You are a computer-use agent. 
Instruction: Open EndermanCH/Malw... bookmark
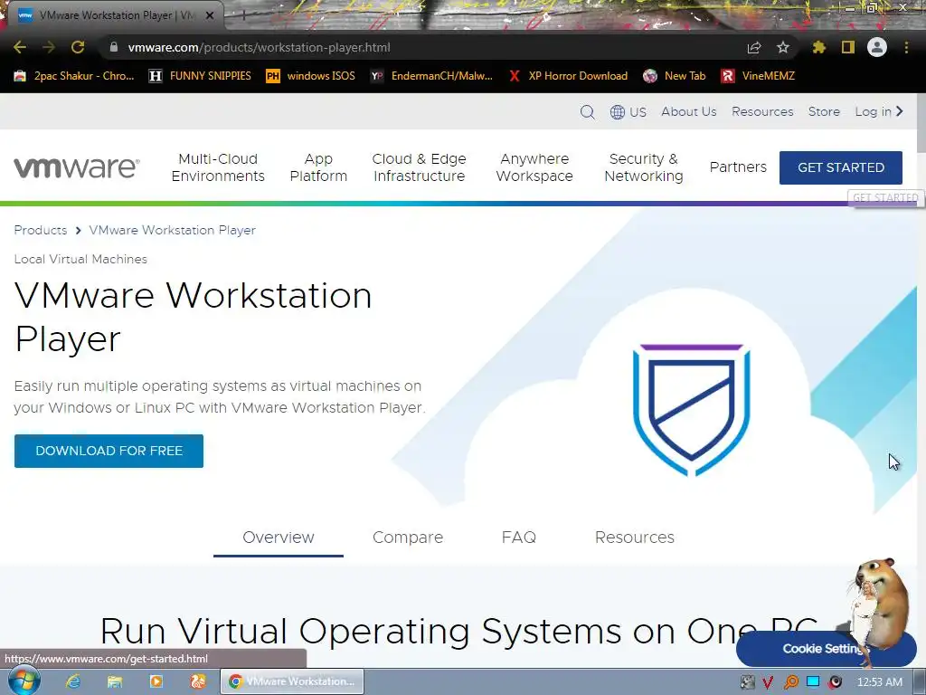(x=431, y=76)
